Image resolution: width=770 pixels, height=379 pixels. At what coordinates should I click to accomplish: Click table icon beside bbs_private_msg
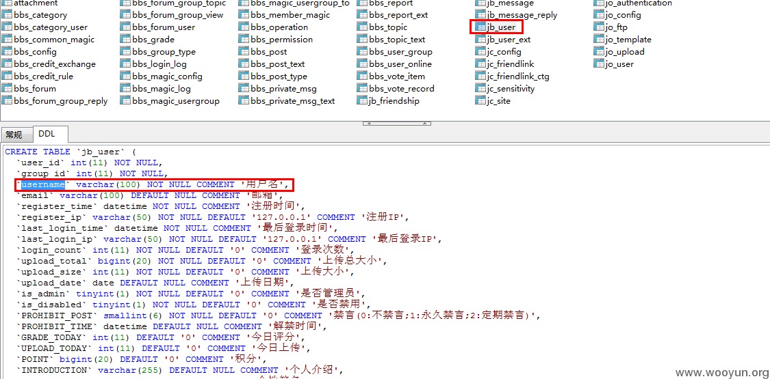point(244,89)
